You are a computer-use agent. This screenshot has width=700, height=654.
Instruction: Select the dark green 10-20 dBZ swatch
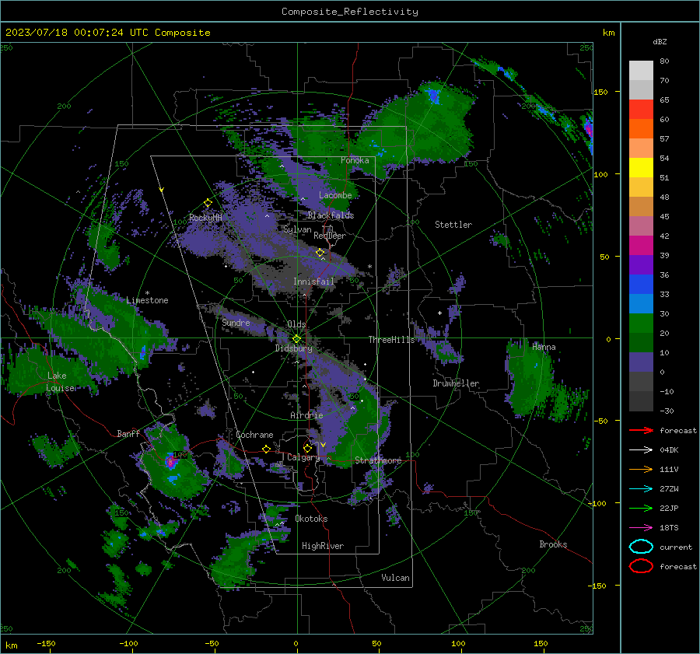pyautogui.click(x=641, y=343)
